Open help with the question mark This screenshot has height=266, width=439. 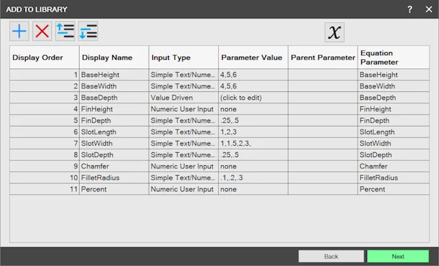click(410, 9)
